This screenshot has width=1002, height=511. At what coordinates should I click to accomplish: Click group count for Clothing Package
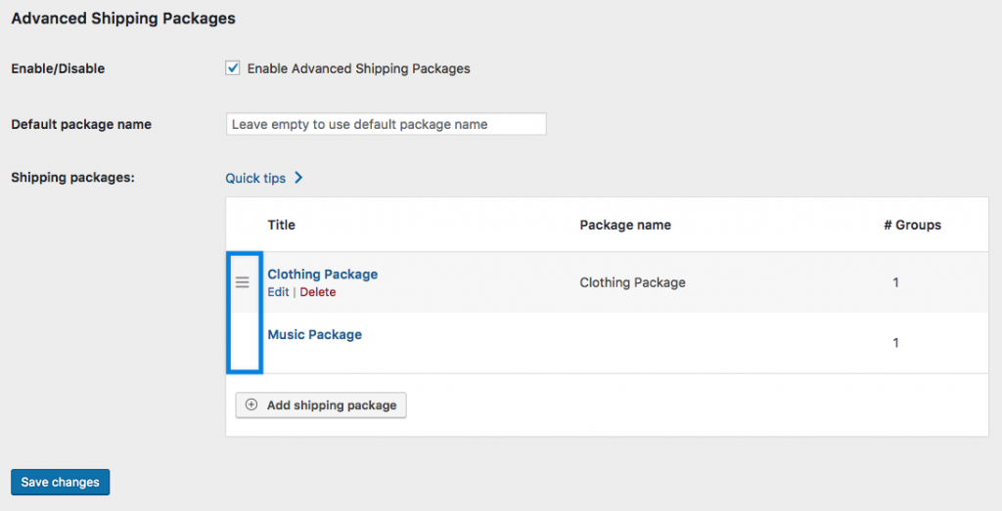(x=895, y=282)
